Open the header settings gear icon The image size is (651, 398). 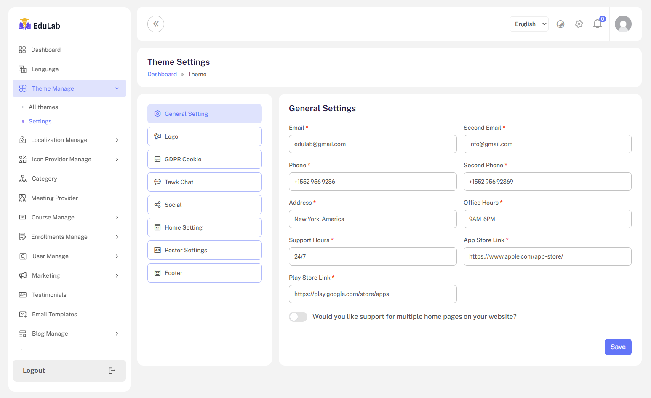579,24
